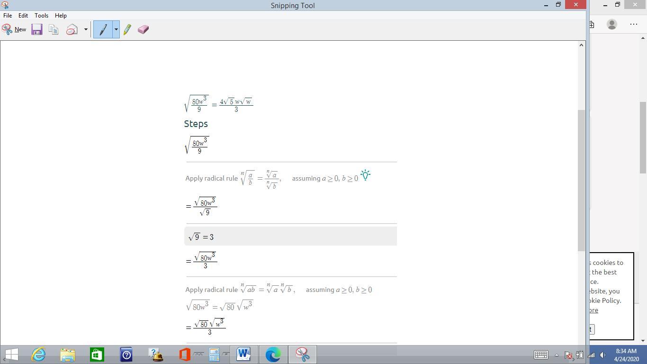The image size is (647, 364).
Task: Minimize the Snipping Tool window
Action: coord(546,5)
